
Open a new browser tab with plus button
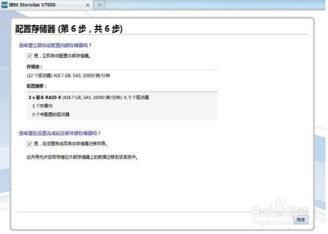coord(99,5)
